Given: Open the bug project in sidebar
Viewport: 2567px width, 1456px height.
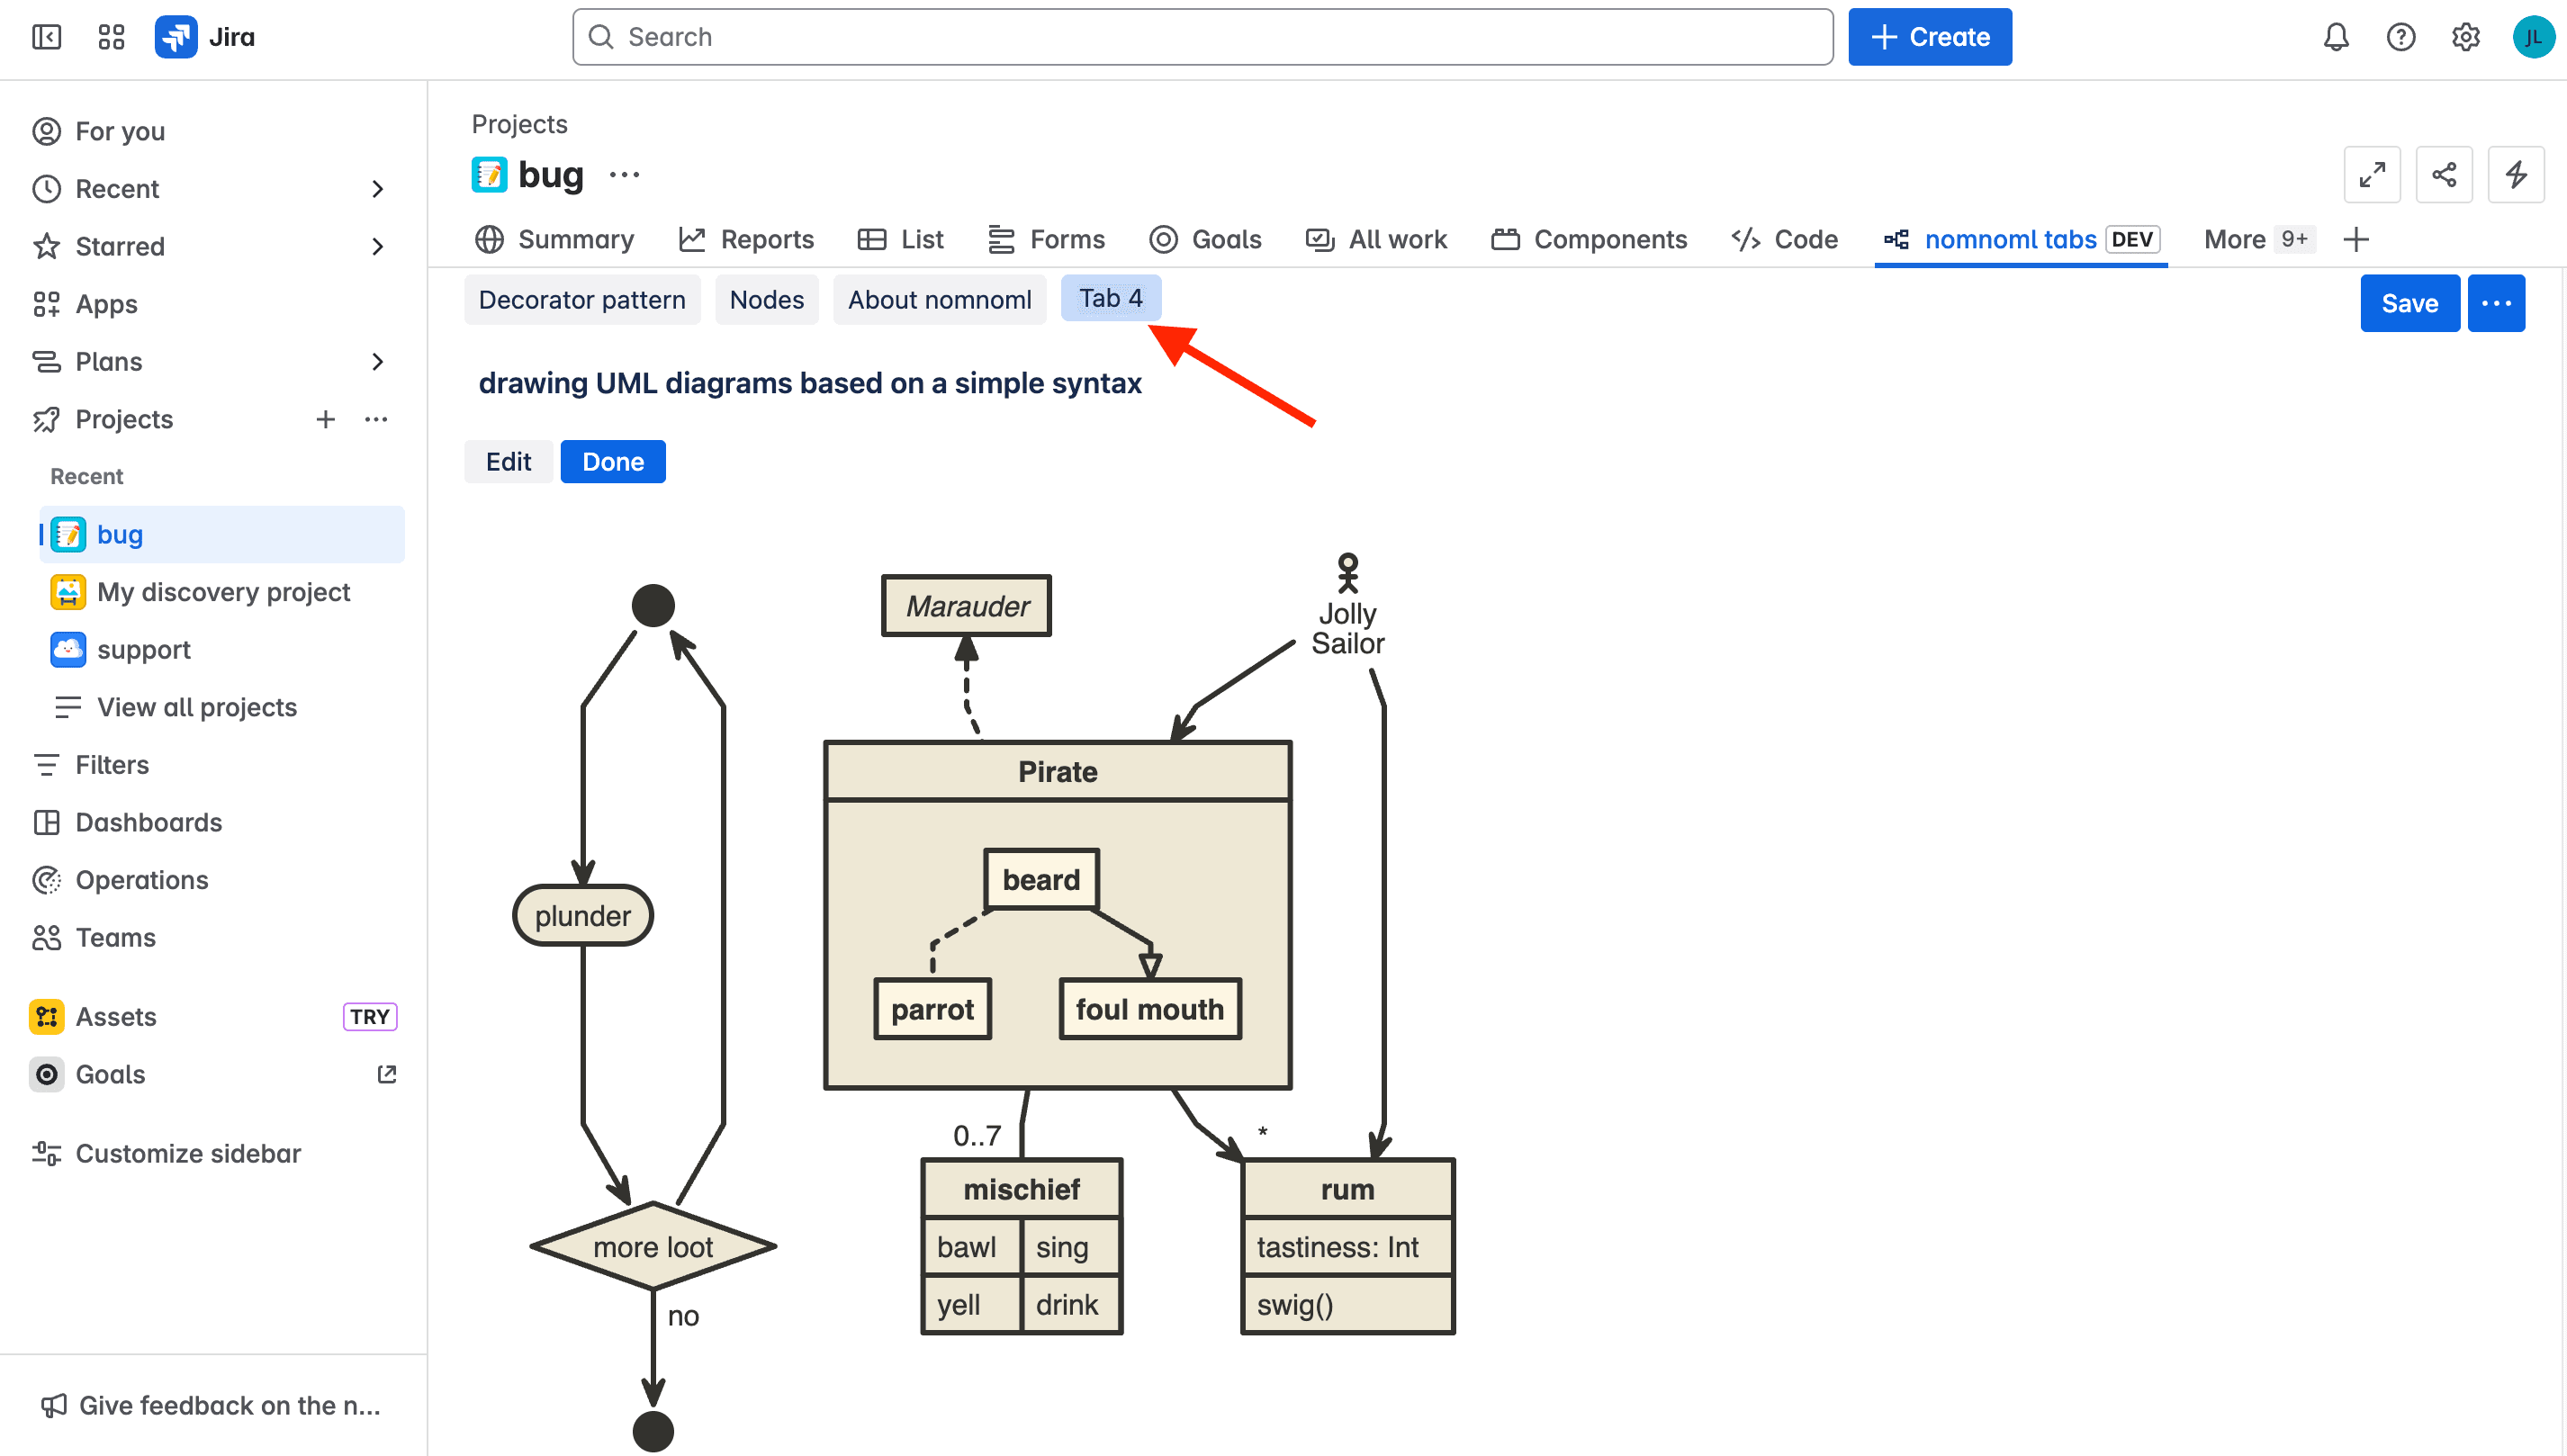Looking at the screenshot, I should pos(222,534).
